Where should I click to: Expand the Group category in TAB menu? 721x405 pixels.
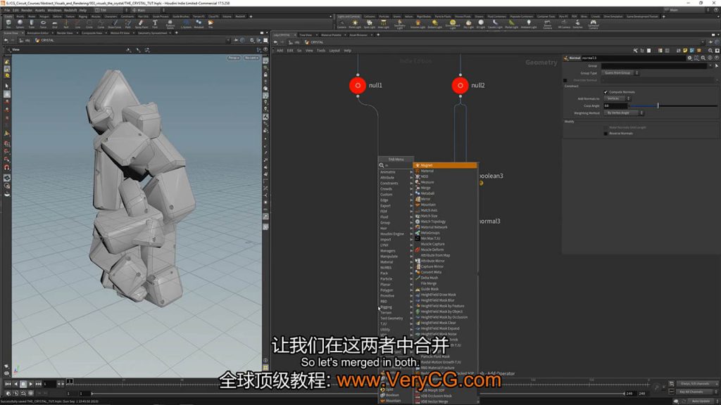pos(396,222)
